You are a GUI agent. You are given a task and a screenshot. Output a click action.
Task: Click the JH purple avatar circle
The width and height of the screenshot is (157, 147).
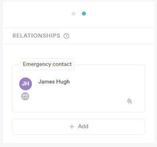pyautogui.click(x=26, y=84)
